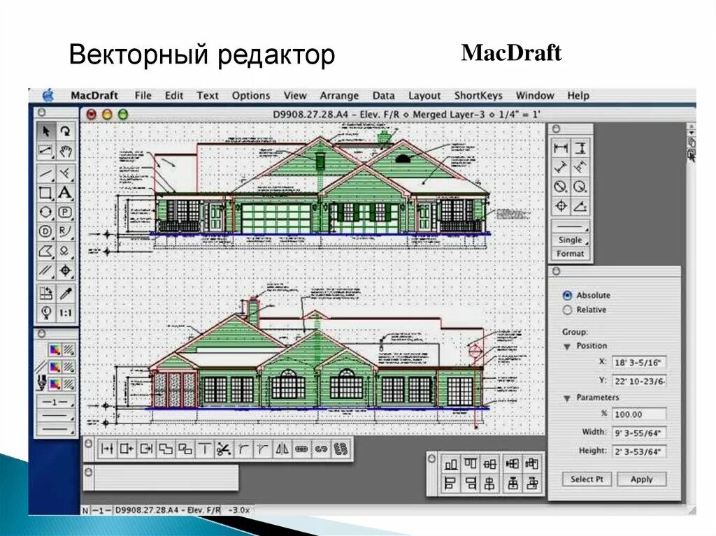The height and width of the screenshot is (536, 716).
Task: Click the 1:1 zoom tool
Action: click(x=65, y=313)
